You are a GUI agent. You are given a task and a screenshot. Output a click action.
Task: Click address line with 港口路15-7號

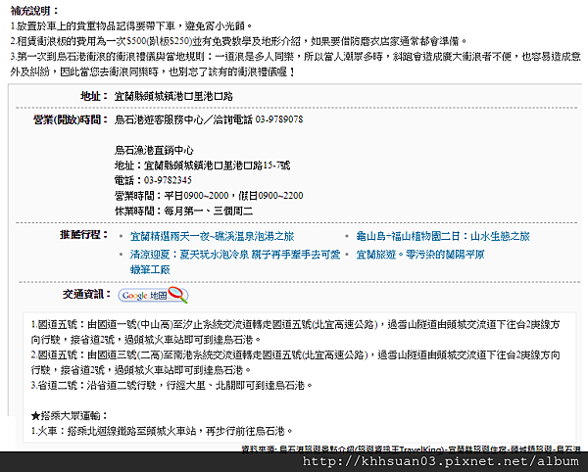click(x=202, y=165)
